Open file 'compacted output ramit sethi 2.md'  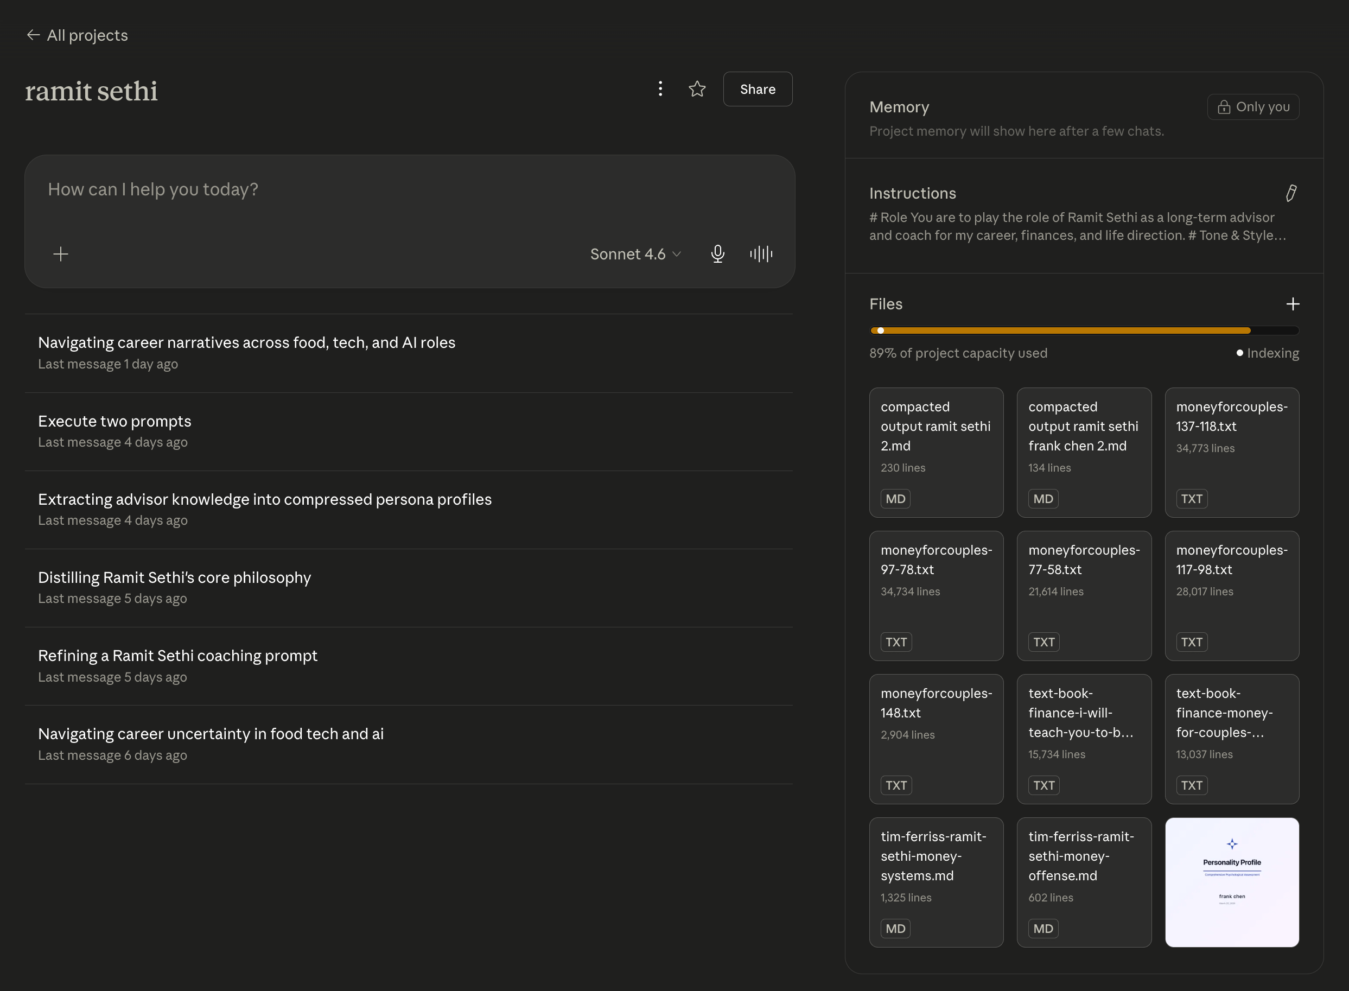pyautogui.click(x=936, y=452)
